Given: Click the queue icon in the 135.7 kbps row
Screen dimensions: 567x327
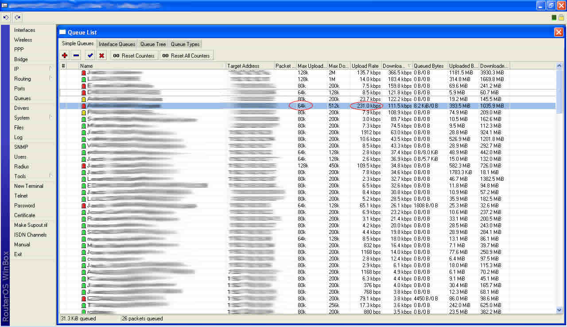Looking at the screenshot, I should [84, 73].
